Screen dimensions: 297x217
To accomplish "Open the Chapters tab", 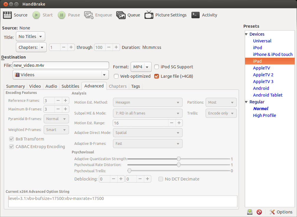I will [x=118, y=86].
